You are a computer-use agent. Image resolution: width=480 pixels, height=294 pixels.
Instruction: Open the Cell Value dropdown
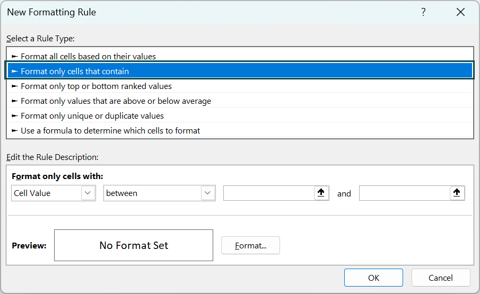point(88,193)
